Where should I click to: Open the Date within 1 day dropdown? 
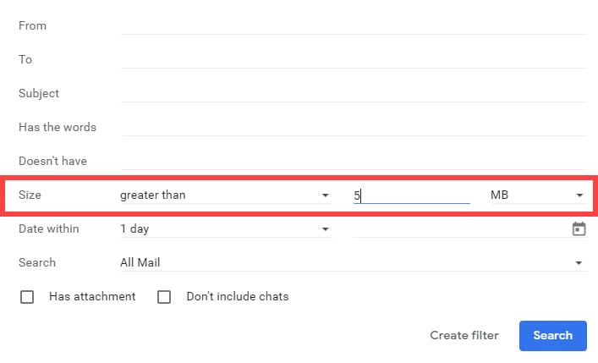[x=224, y=229]
